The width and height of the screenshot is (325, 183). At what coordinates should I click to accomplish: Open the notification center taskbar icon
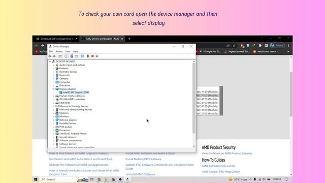click(286, 179)
